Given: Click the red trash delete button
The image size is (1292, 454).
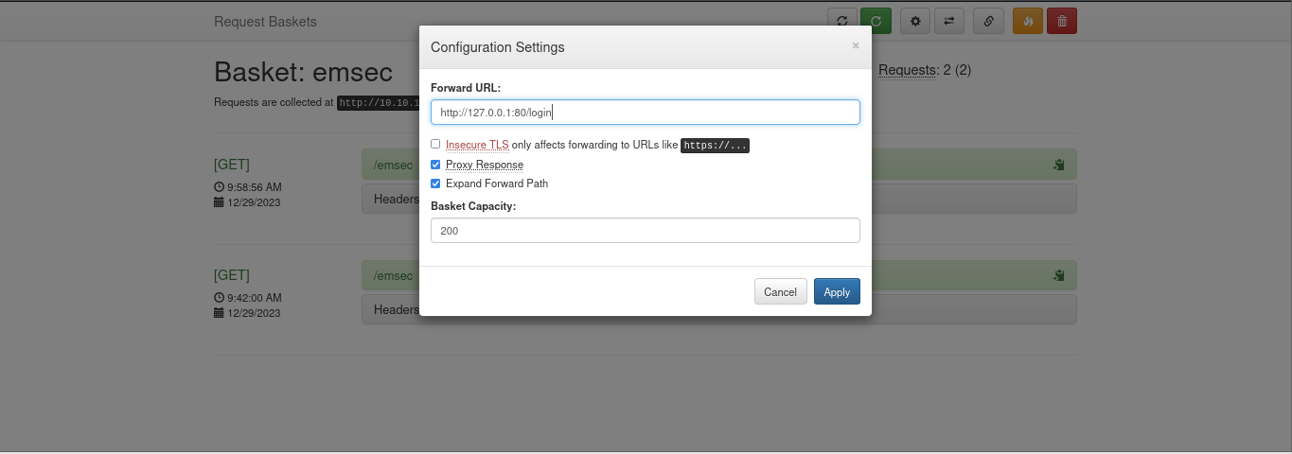Looking at the screenshot, I should pos(1062,21).
